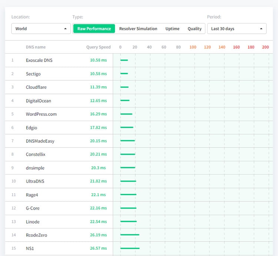The height and width of the screenshot is (256, 278).
Task: Click the DNS name column header
Action: (x=36, y=47)
